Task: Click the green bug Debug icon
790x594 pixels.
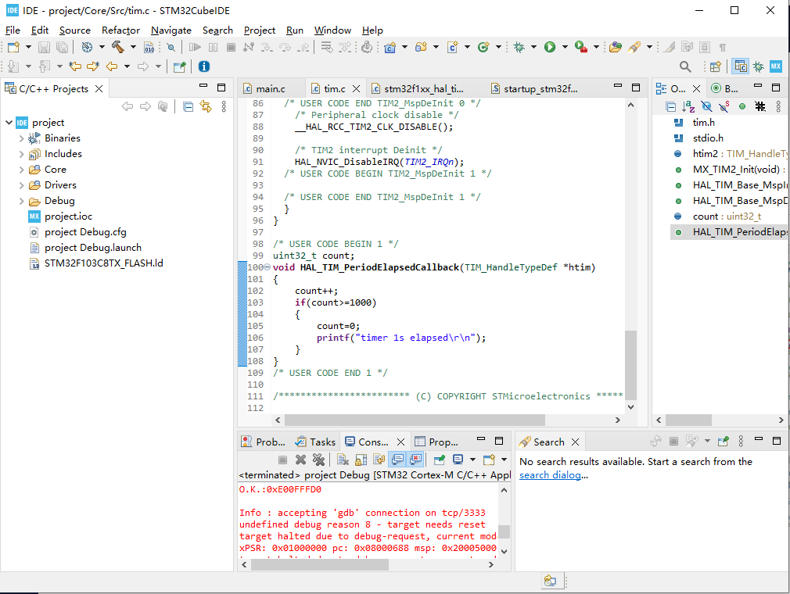Action: pyautogui.click(x=519, y=48)
